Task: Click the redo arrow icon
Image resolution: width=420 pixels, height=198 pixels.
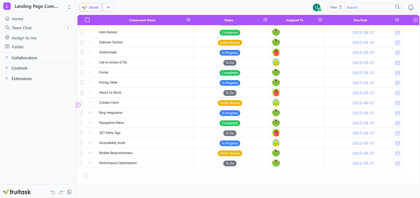Action: pyautogui.click(x=61, y=192)
